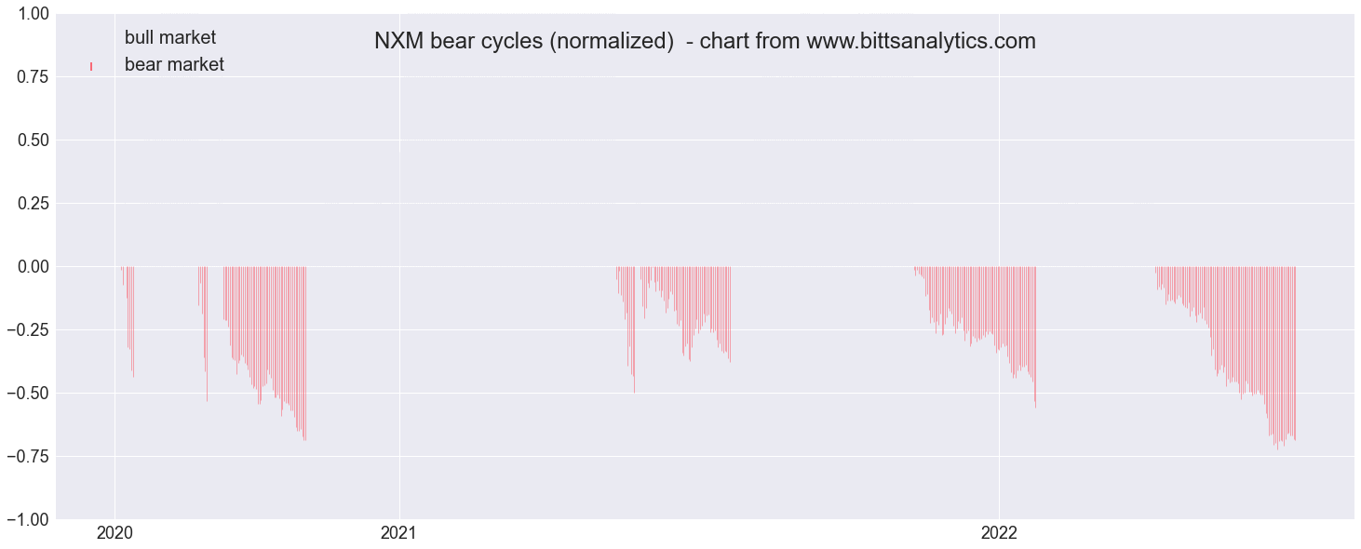Click the first short bar cluster near 2020
Viewport: 1361px width, 549px height.
(128, 321)
